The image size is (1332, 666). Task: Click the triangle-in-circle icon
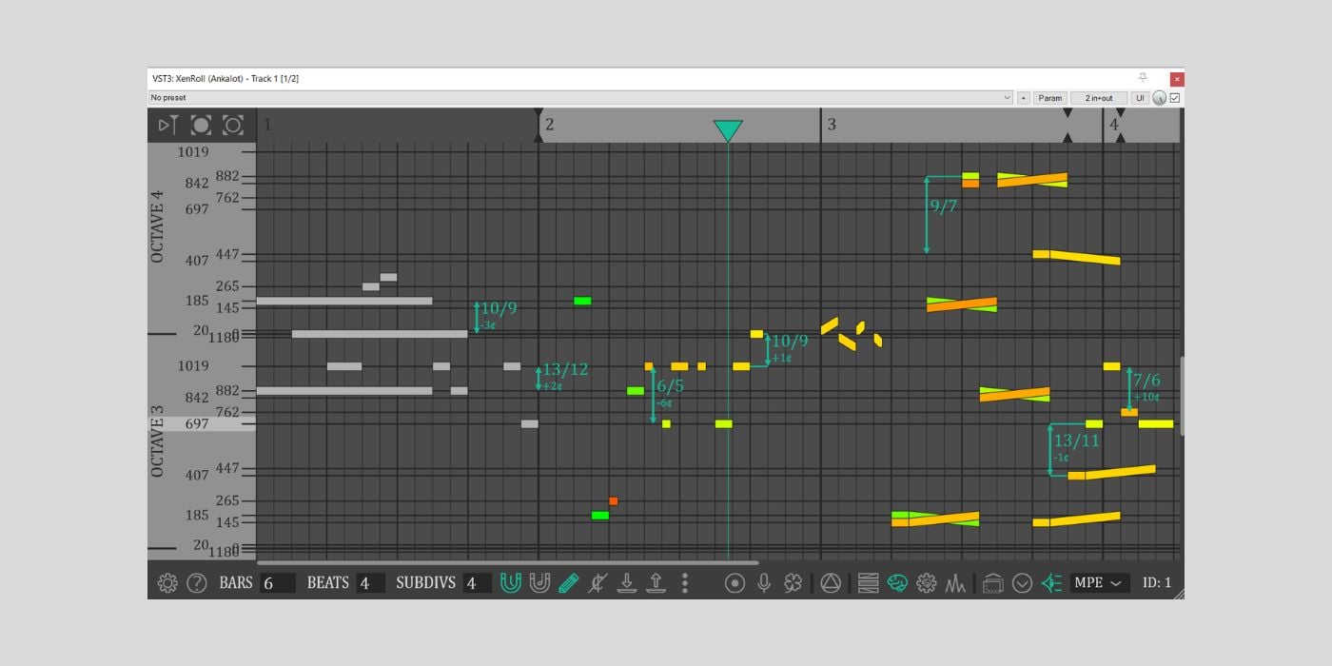click(831, 583)
